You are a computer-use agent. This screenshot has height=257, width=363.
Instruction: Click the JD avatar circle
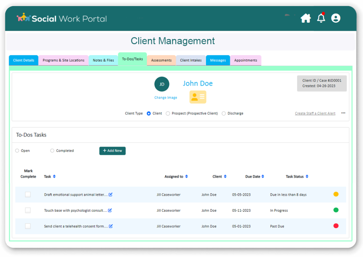pos(162,84)
